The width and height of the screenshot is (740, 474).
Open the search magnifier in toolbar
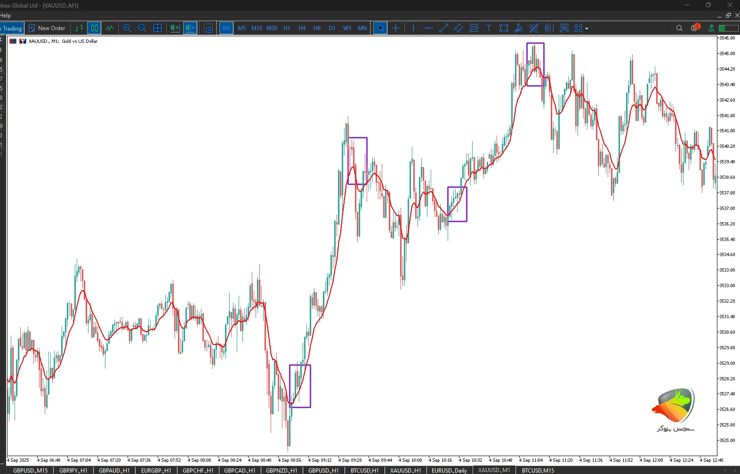click(x=679, y=28)
